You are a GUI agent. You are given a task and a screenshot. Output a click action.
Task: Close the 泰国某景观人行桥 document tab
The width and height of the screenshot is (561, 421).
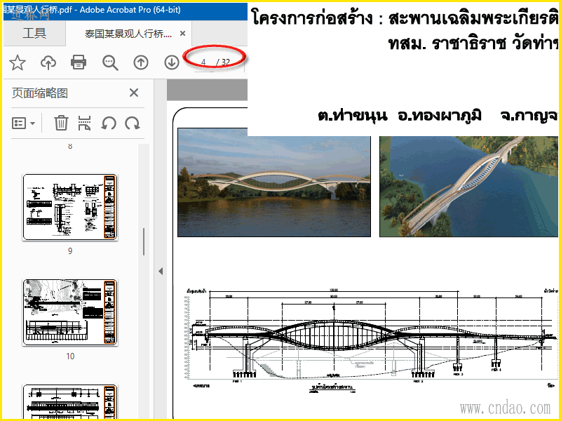[x=182, y=33]
